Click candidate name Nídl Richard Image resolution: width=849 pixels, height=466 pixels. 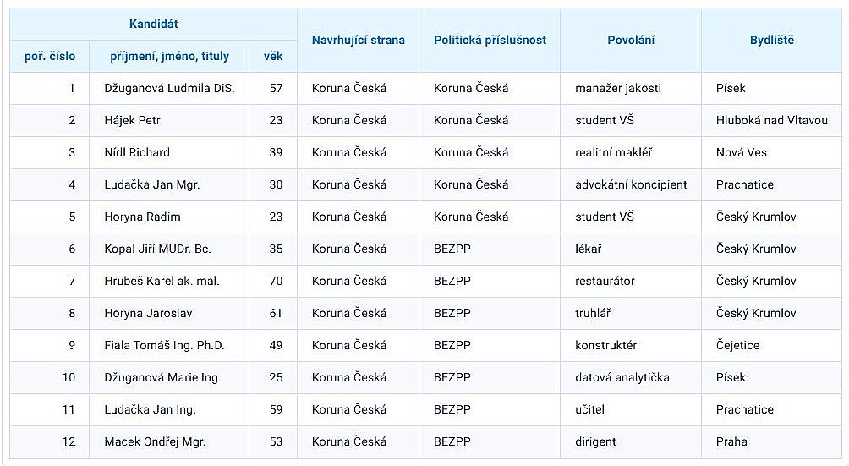click(137, 152)
